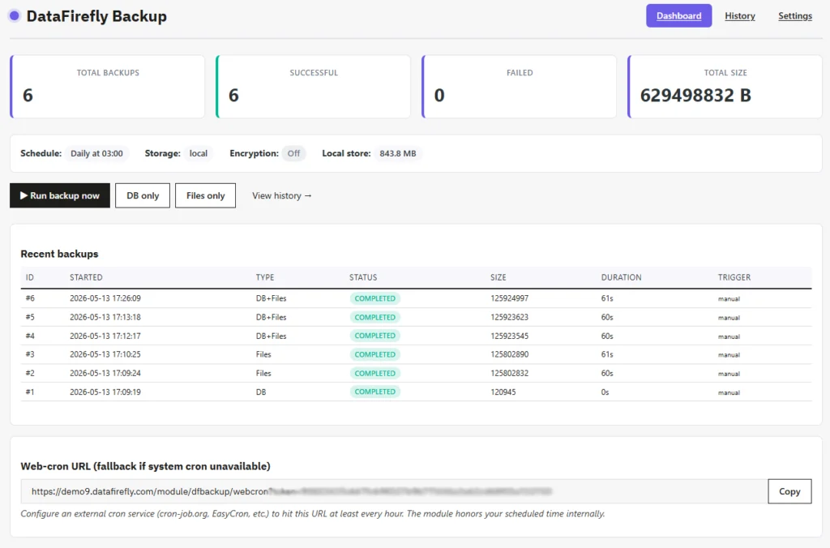Click the Total Size value 629498832 B
The height and width of the screenshot is (548, 830).
pyautogui.click(x=695, y=96)
